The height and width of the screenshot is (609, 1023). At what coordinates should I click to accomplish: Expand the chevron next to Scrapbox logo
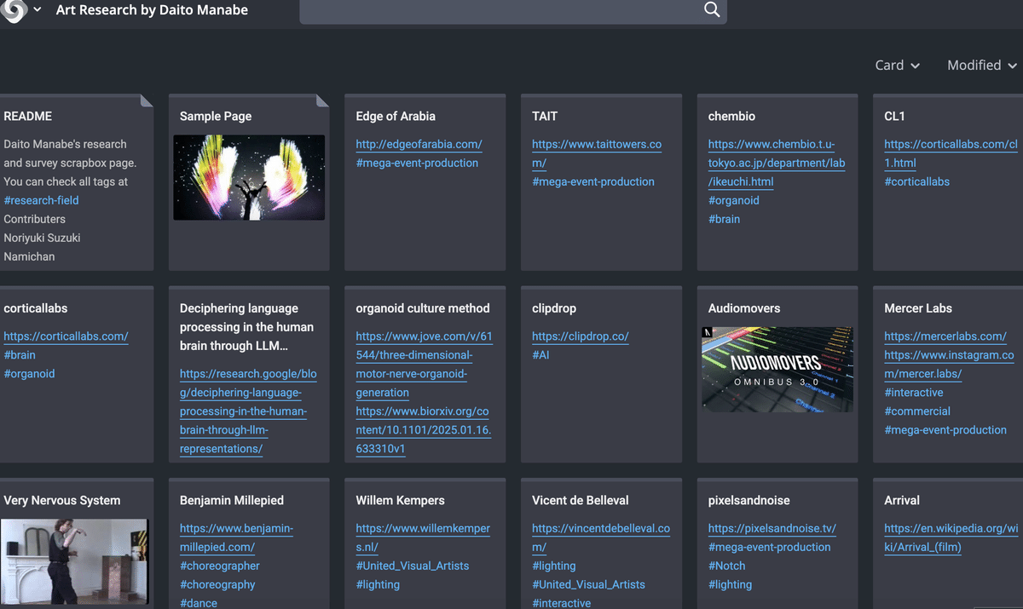point(38,10)
